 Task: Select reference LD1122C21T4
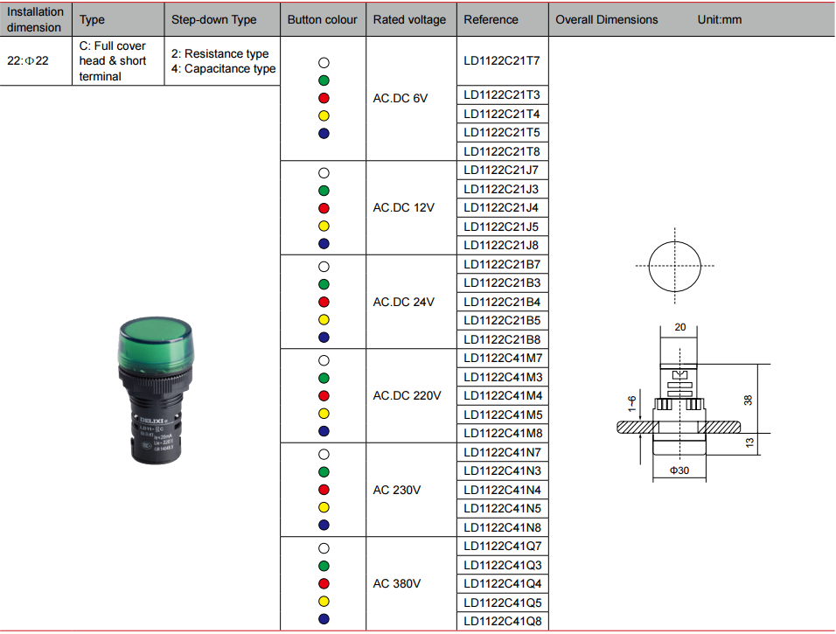502,114
